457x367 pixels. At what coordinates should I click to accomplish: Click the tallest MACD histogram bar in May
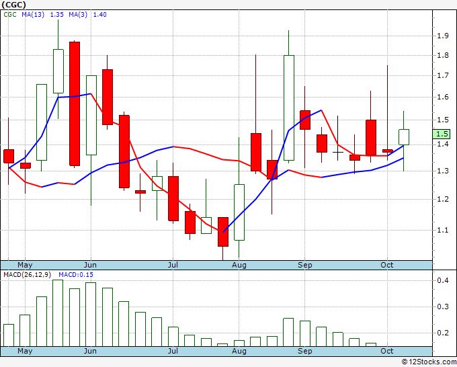pyautogui.click(x=58, y=313)
